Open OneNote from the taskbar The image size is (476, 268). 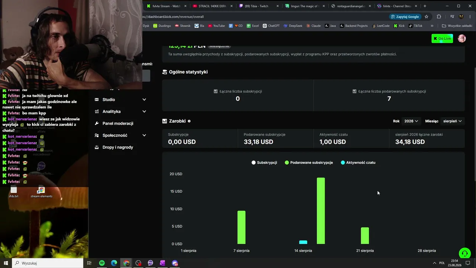click(163, 263)
